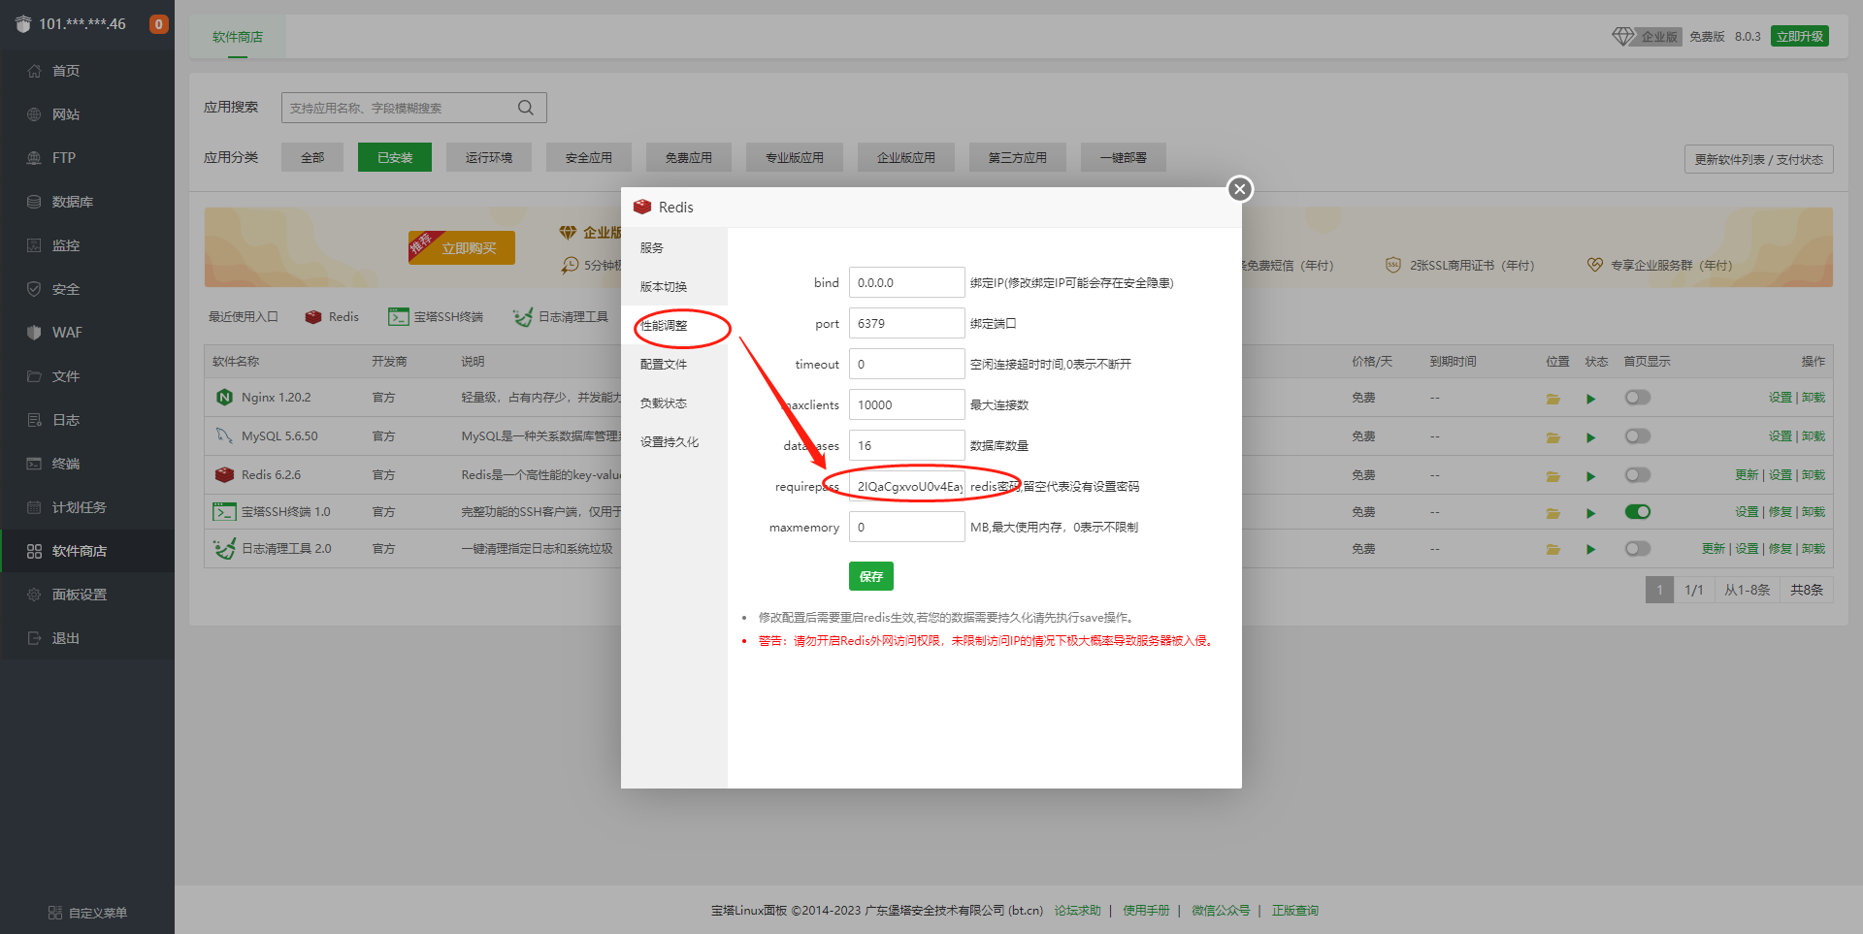This screenshot has width=1863, height=934.
Task: Toggle homepage display for Nginx 1.20.2
Action: point(1637,398)
